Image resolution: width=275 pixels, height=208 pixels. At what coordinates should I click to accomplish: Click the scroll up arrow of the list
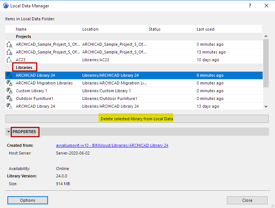tap(266, 36)
